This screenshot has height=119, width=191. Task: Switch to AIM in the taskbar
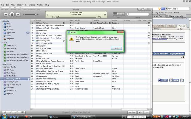coord(35,117)
